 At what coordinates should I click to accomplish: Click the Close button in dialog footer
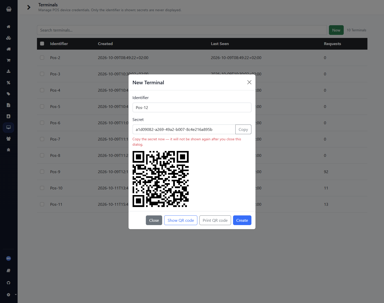point(154,221)
